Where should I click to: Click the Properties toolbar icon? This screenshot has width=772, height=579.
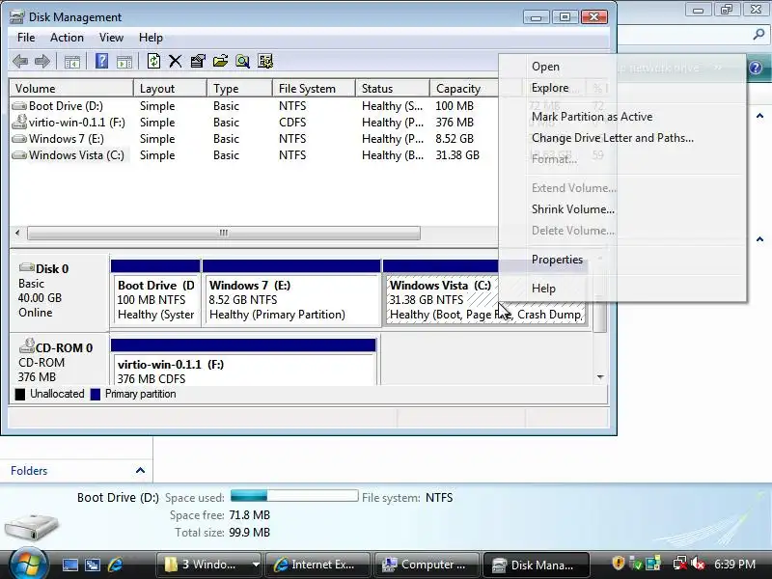(198, 61)
